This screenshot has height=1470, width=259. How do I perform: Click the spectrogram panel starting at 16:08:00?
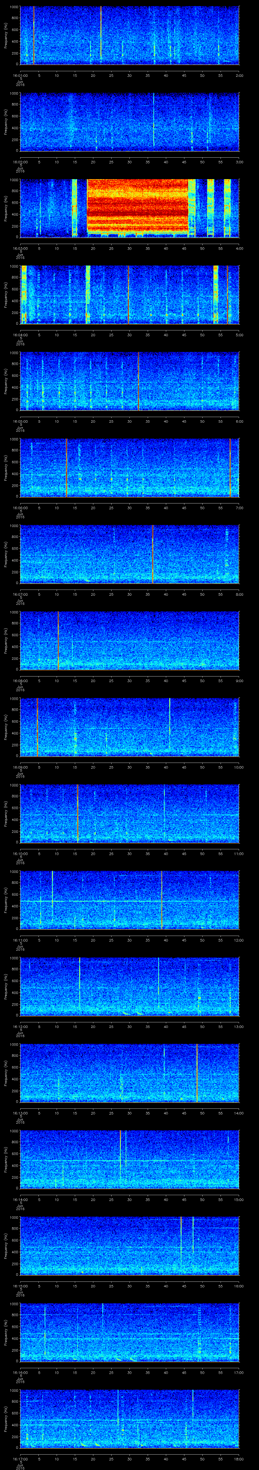coord(129,640)
